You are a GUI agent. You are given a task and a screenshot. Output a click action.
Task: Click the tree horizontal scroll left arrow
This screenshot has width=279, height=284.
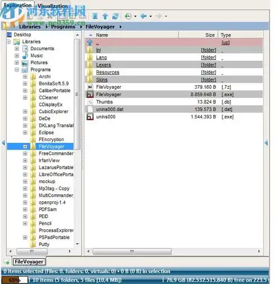pyautogui.click(x=11, y=252)
